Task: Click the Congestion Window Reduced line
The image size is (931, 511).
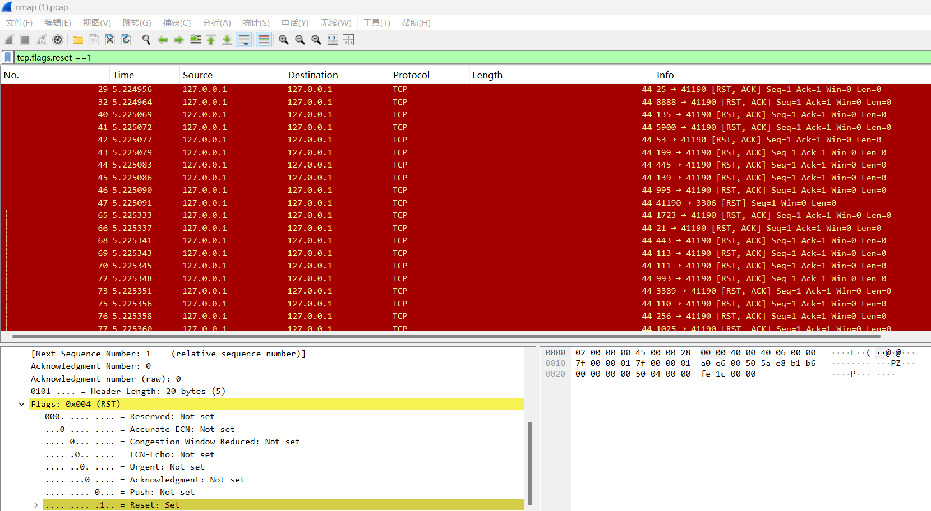Action: [x=172, y=442]
